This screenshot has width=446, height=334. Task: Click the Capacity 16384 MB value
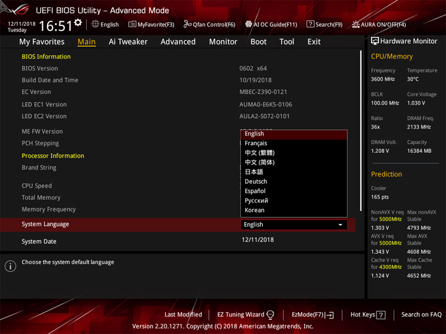click(x=419, y=151)
